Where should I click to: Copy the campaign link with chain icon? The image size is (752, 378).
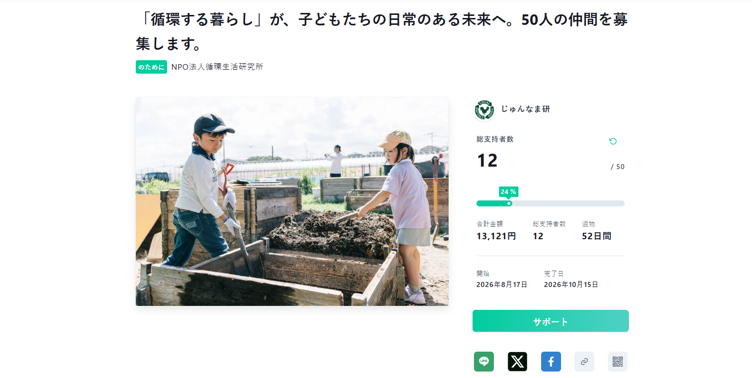[584, 362]
